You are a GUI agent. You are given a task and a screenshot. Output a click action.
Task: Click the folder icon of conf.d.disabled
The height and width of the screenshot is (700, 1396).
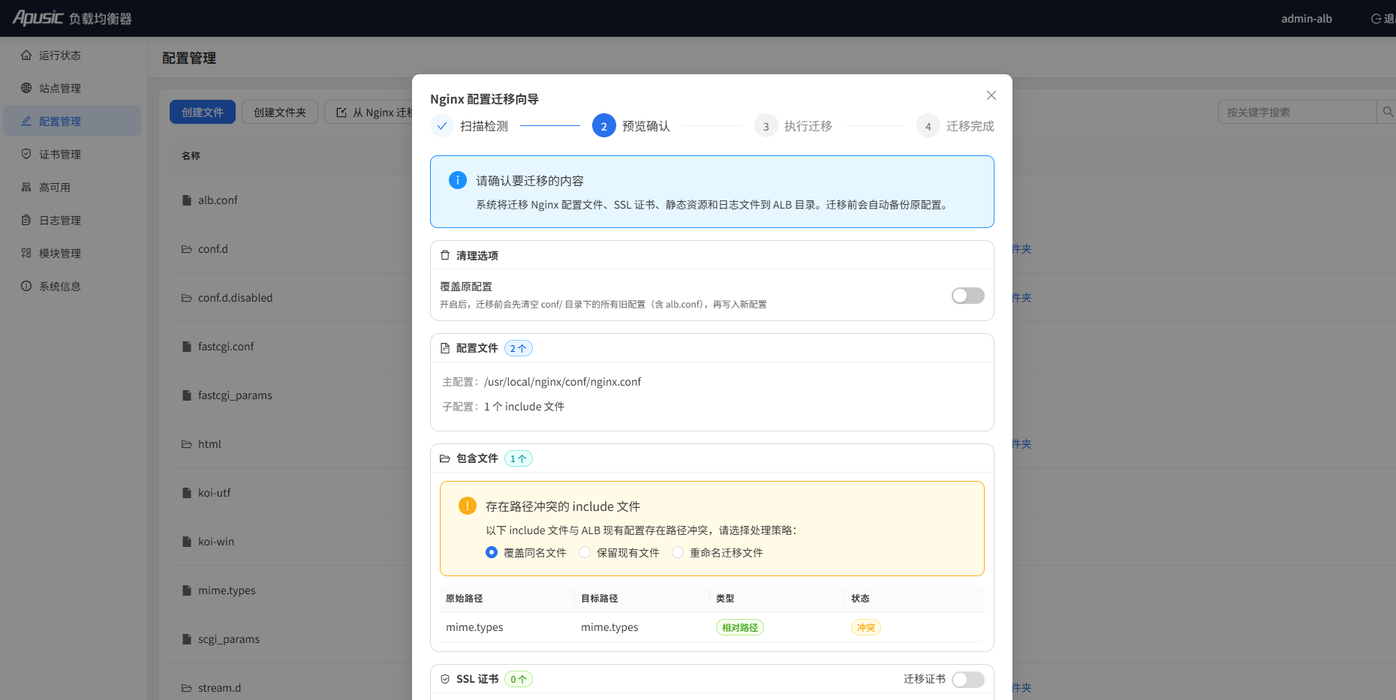pos(187,298)
